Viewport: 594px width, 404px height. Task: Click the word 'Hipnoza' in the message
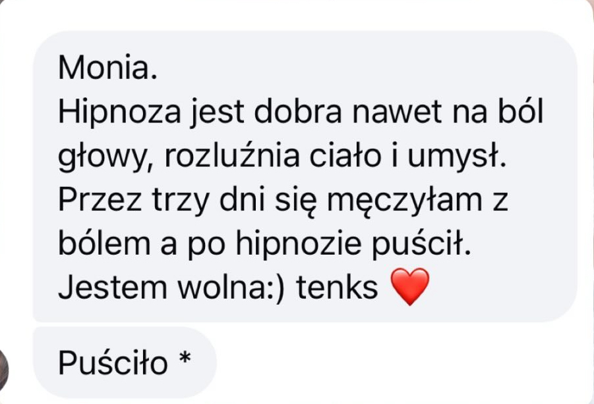point(119,113)
